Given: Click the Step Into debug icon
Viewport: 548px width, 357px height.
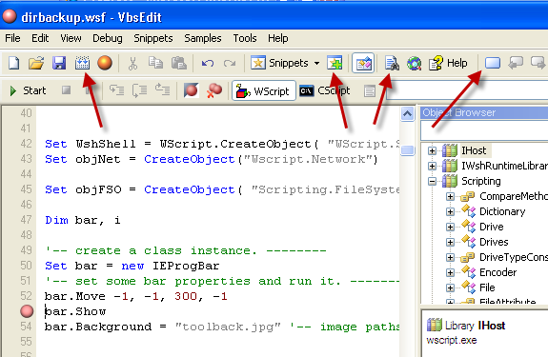Looking at the screenshot, I should (116, 90).
